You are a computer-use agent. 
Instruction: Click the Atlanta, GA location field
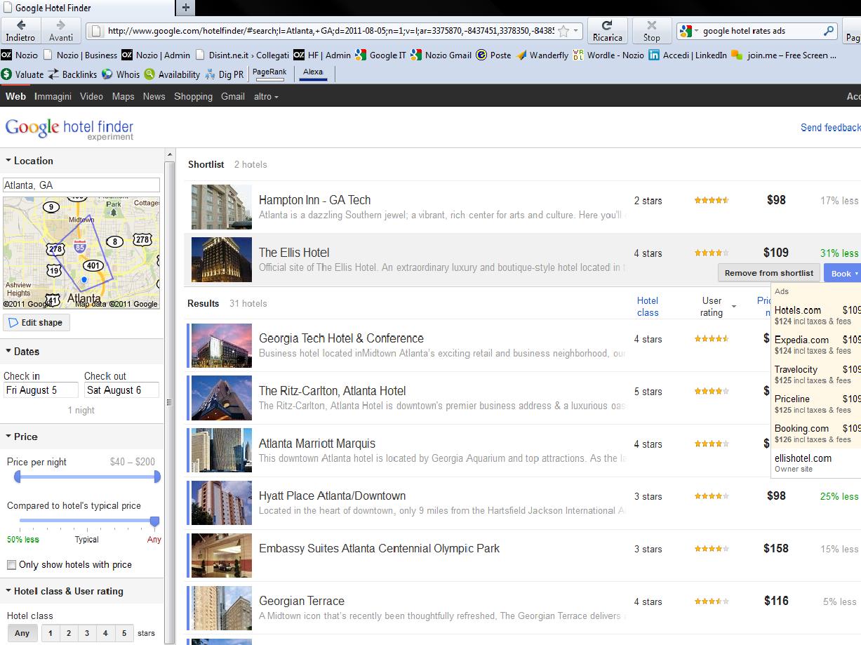(x=81, y=185)
